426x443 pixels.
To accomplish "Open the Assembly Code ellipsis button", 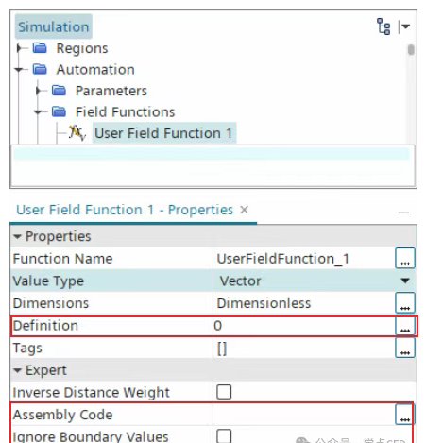I will point(405,415).
